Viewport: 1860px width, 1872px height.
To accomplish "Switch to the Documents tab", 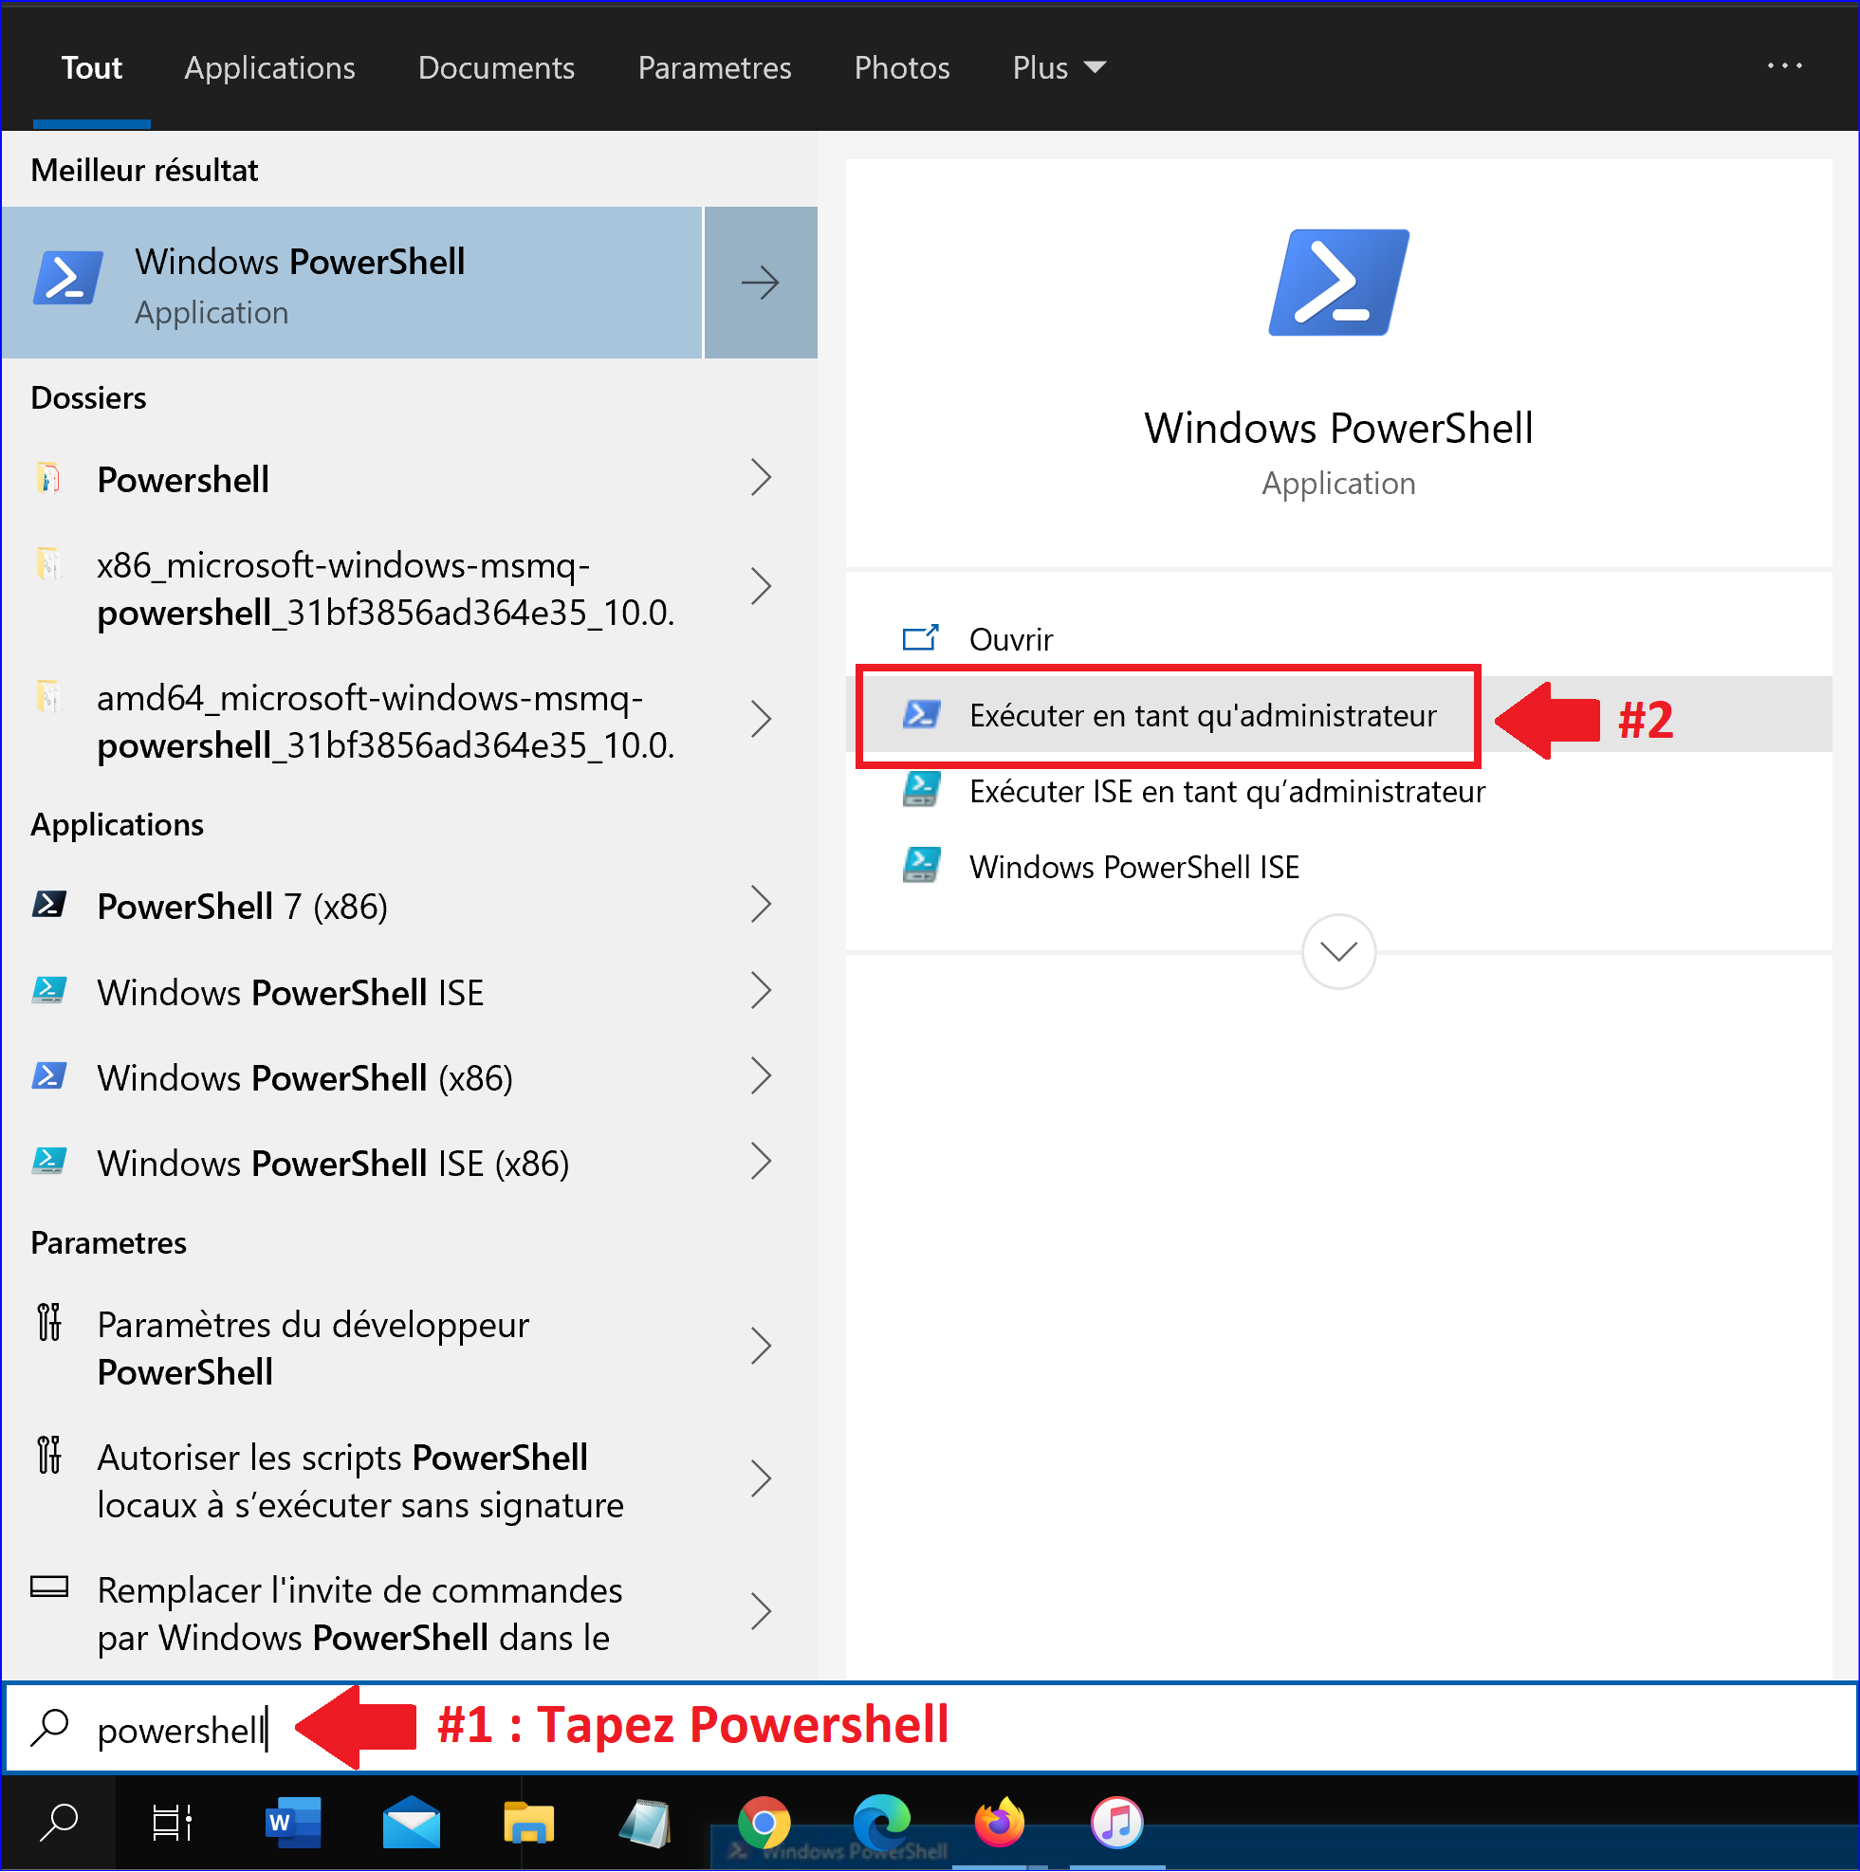I will click(496, 68).
